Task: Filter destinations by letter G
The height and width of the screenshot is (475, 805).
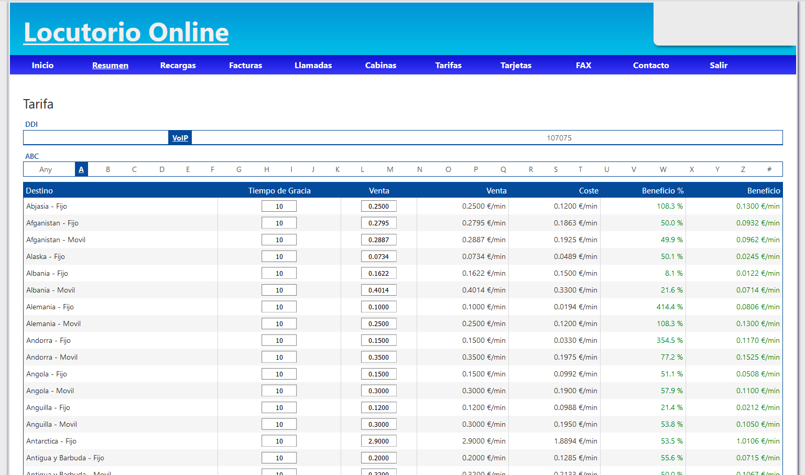Action: [x=239, y=169]
